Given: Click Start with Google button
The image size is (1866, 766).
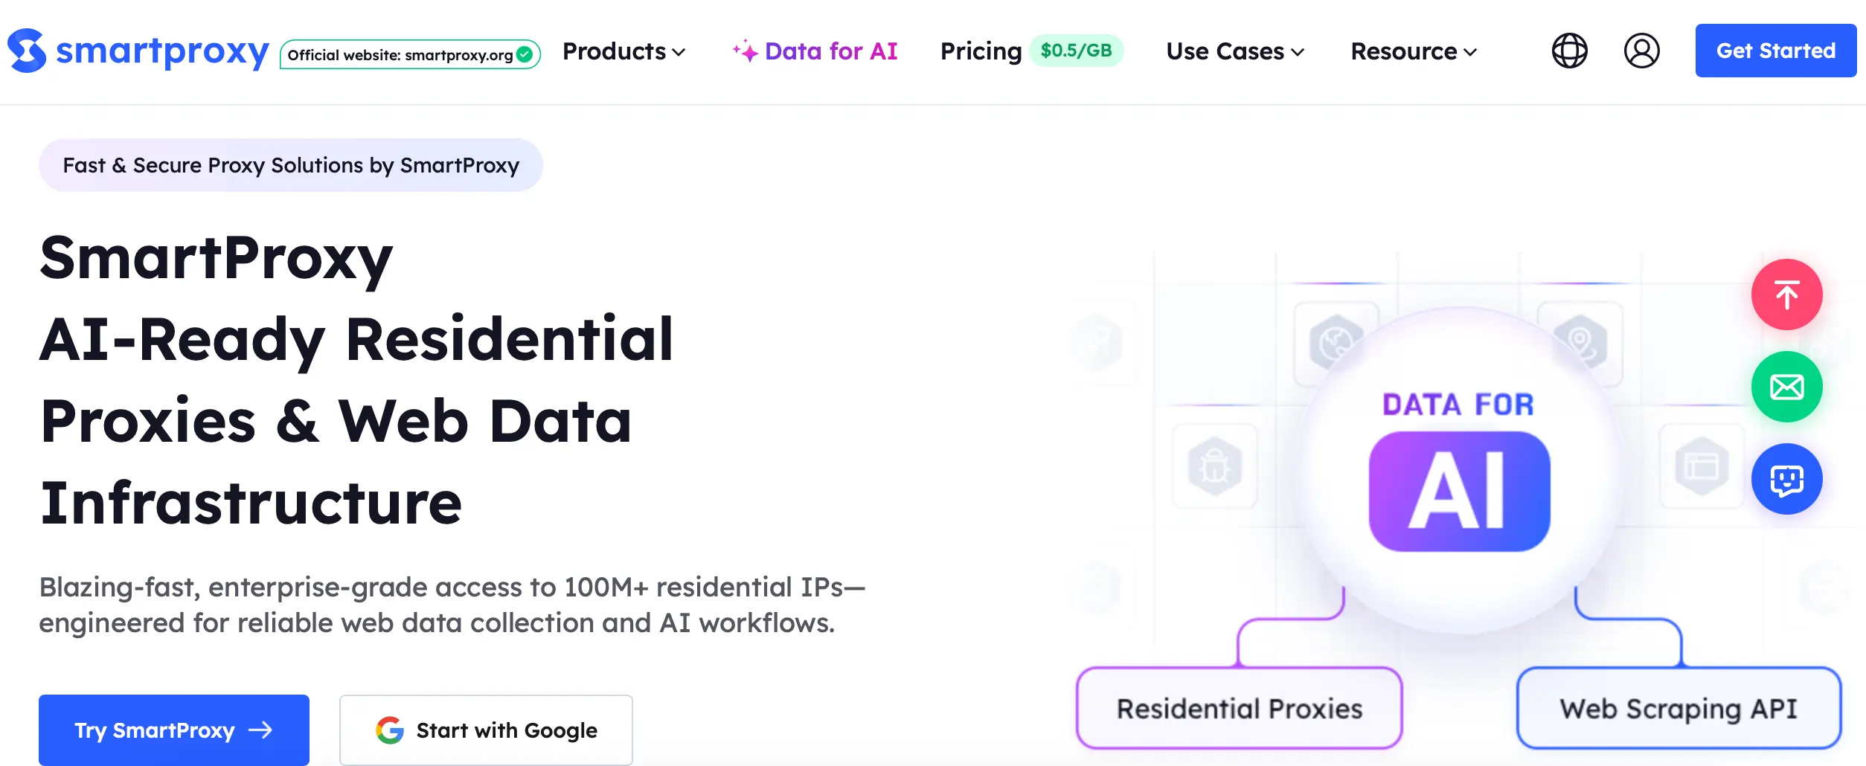Looking at the screenshot, I should (486, 730).
